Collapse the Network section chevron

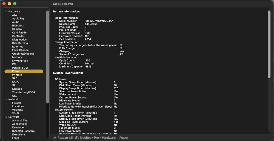pyautogui.click(x=6, y=99)
